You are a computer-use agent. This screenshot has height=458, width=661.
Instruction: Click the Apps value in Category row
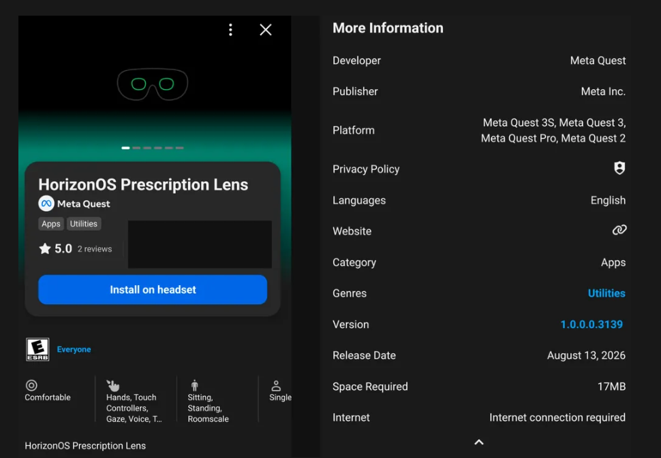tap(613, 263)
